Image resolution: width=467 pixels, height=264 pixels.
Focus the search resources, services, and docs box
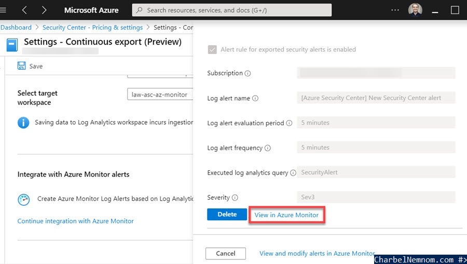pyautogui.click(x=232, y=10)
